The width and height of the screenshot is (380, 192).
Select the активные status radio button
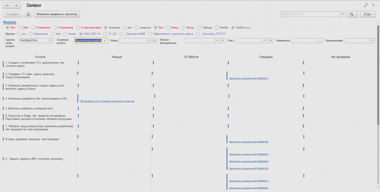point(106,27)
